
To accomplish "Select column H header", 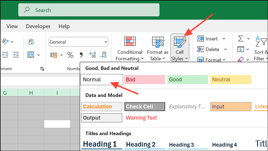I will (31, 93).
